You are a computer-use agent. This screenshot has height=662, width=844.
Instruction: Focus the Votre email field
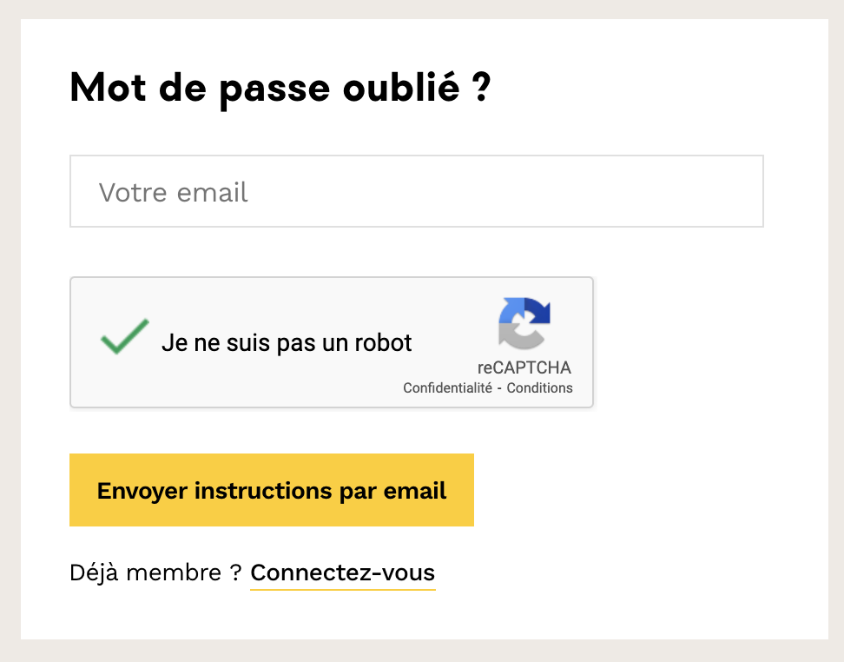[417, 191]
